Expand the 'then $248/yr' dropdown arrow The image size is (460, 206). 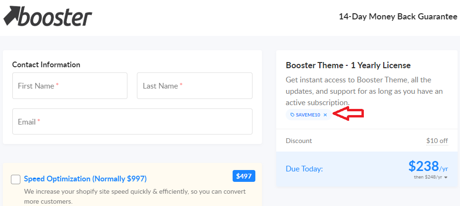(446, 177)
